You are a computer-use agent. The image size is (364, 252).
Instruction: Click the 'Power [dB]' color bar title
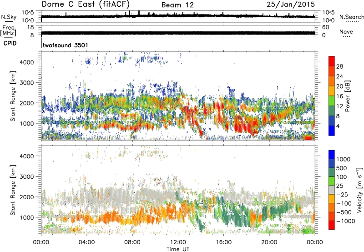click(x=347, y=96)
